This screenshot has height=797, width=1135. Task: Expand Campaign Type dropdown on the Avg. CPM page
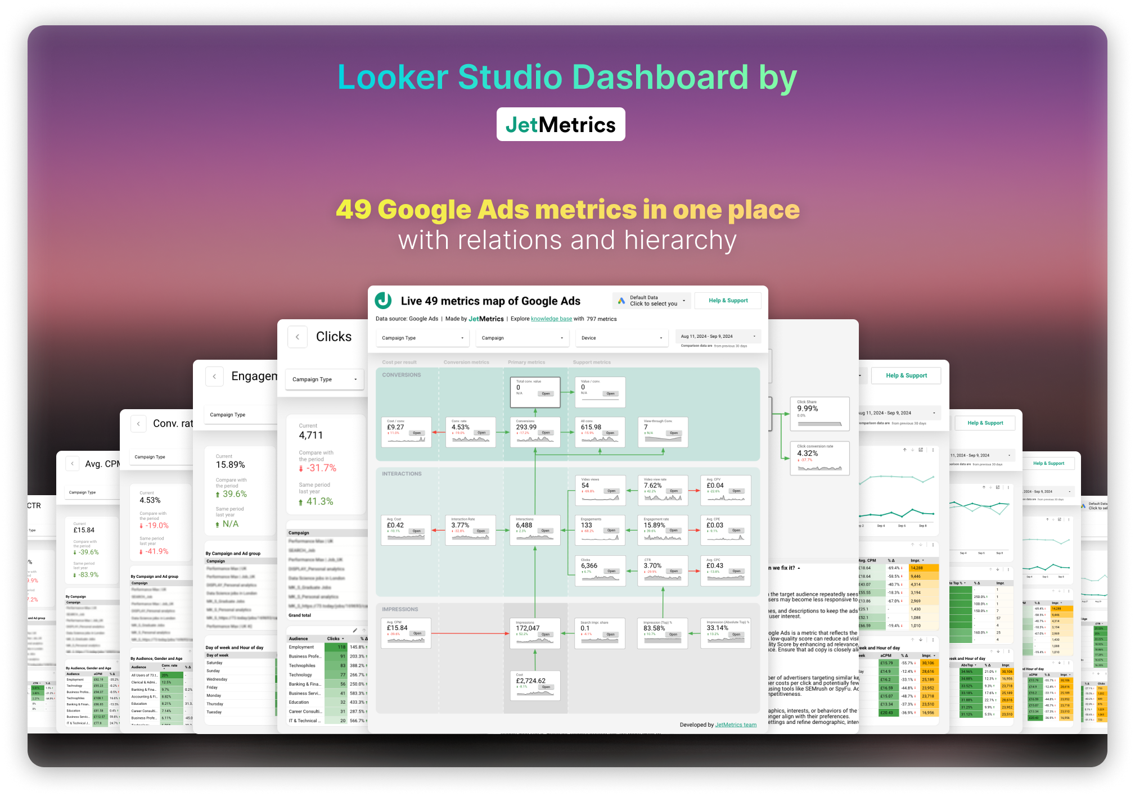tap(92, 492)
